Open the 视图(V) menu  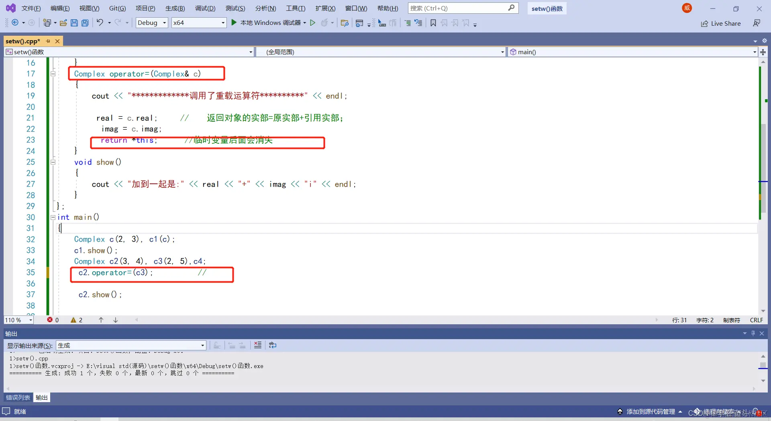tap(89, 8)
